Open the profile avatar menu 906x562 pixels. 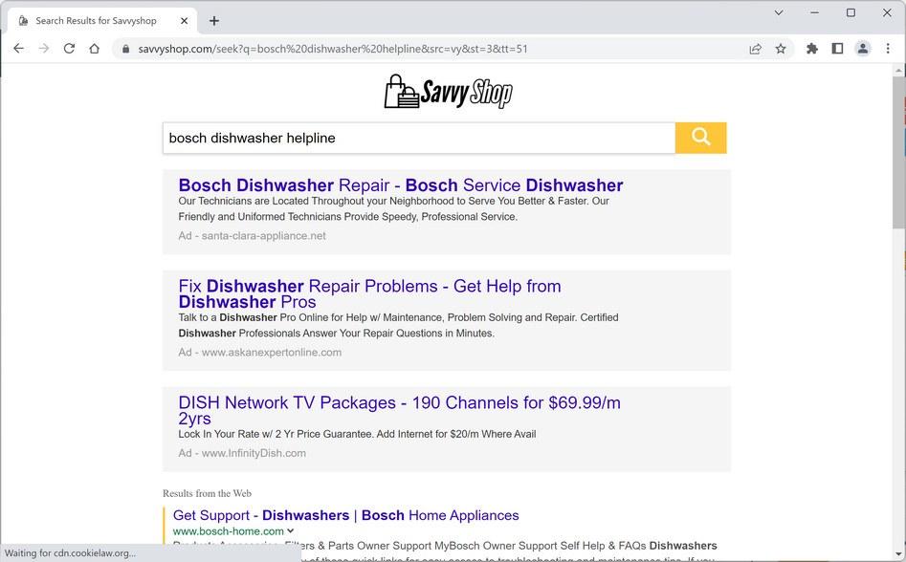tap(863, 49)
